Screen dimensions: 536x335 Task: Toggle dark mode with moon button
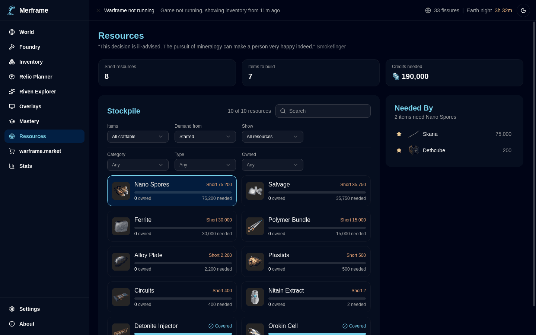click(x=523, y=10)
